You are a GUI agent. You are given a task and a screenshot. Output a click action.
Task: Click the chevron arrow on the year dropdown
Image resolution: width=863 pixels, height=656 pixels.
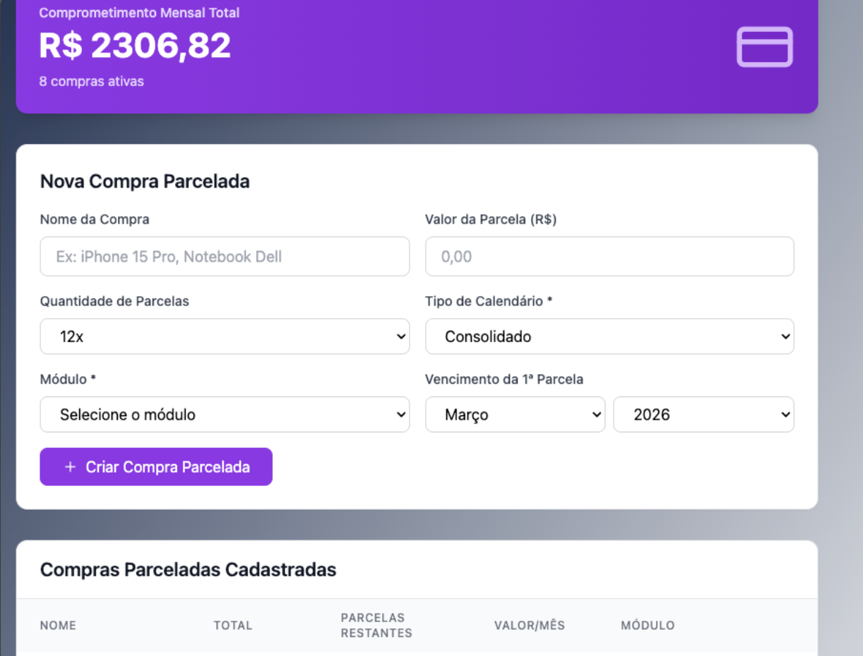coord(784,415)
